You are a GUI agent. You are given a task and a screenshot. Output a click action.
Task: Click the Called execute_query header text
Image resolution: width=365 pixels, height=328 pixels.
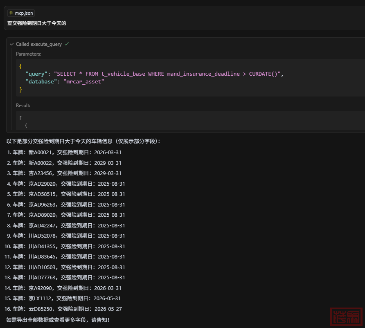(39, 44)
